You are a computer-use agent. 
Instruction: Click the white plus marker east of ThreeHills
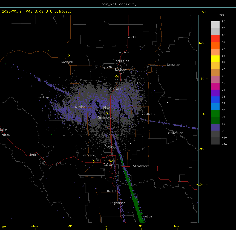point(168,102)
